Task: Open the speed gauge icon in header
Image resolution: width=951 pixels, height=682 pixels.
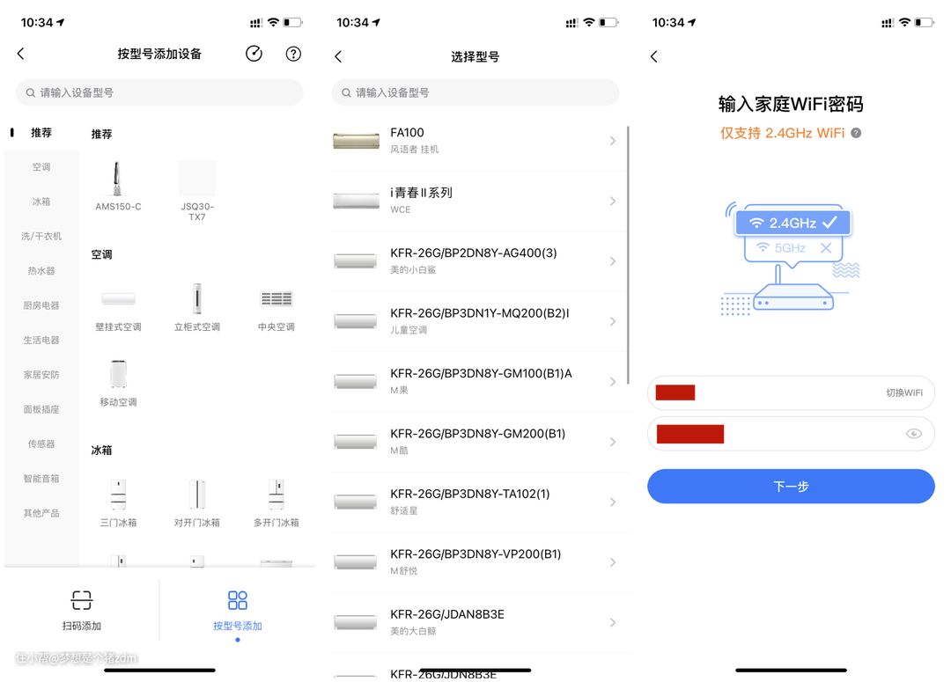Action: (254, 54)
